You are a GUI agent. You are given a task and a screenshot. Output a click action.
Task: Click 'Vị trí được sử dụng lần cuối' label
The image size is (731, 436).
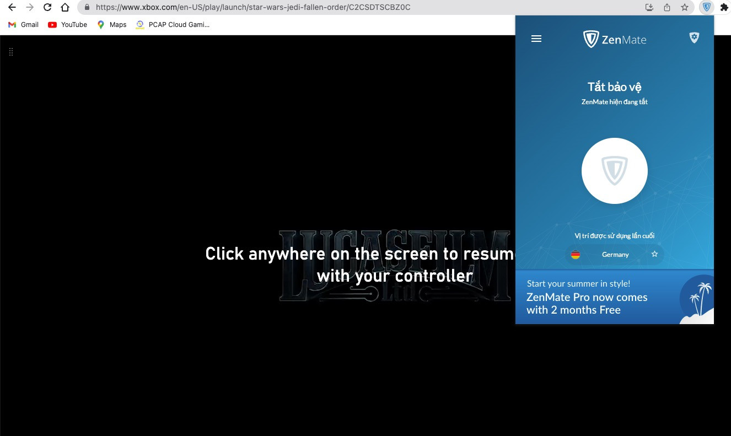(615, 236)
